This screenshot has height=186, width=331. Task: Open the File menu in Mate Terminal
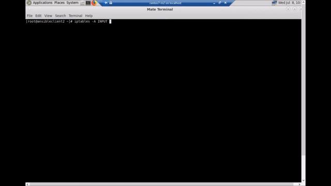click(x=29, y=16)
